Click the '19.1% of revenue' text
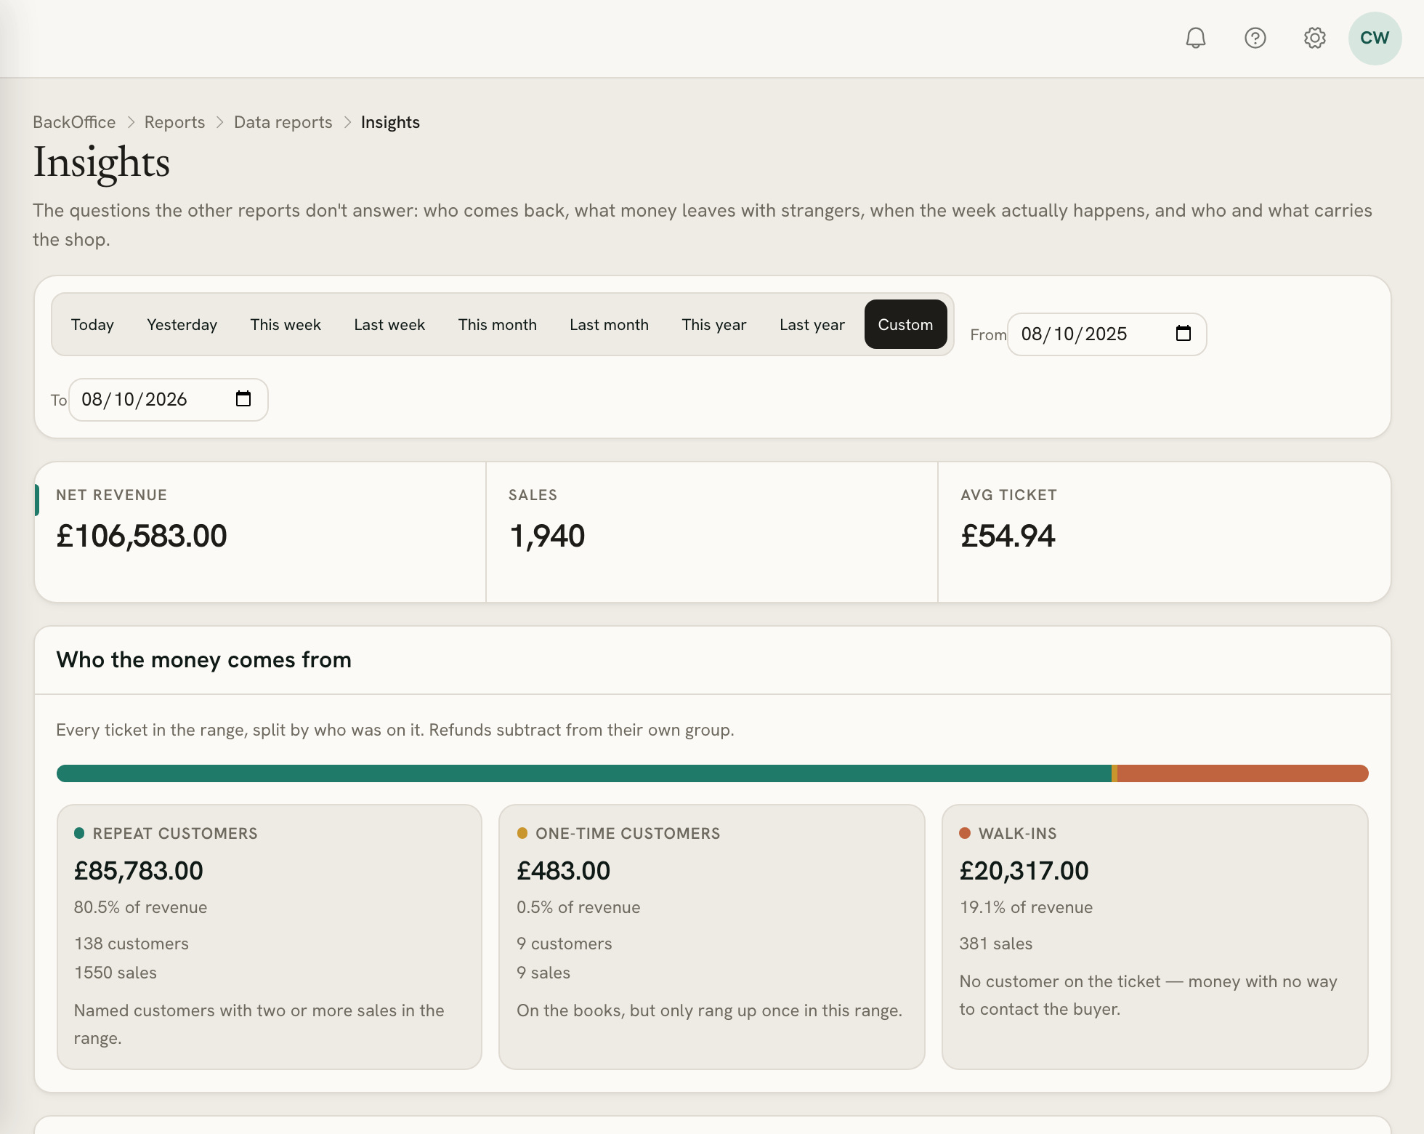The image size is (1424, 1134). coord(1026,907)
